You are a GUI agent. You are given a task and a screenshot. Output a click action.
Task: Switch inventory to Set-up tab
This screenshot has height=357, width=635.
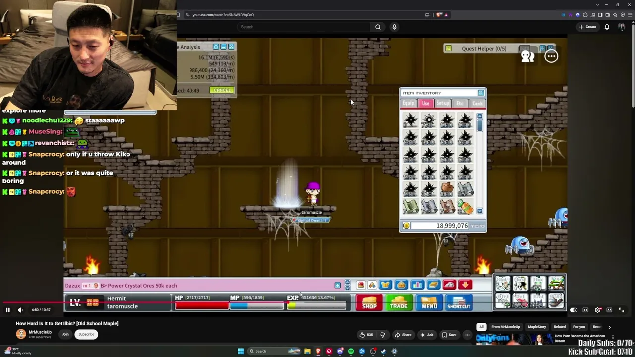[443, 103]
